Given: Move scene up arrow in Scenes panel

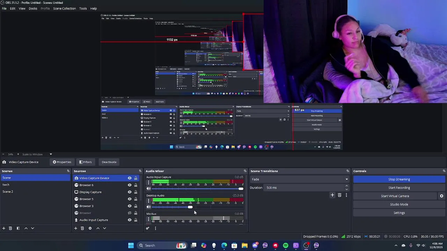Looking at the screenshot, I should click(x=26, y=228).
